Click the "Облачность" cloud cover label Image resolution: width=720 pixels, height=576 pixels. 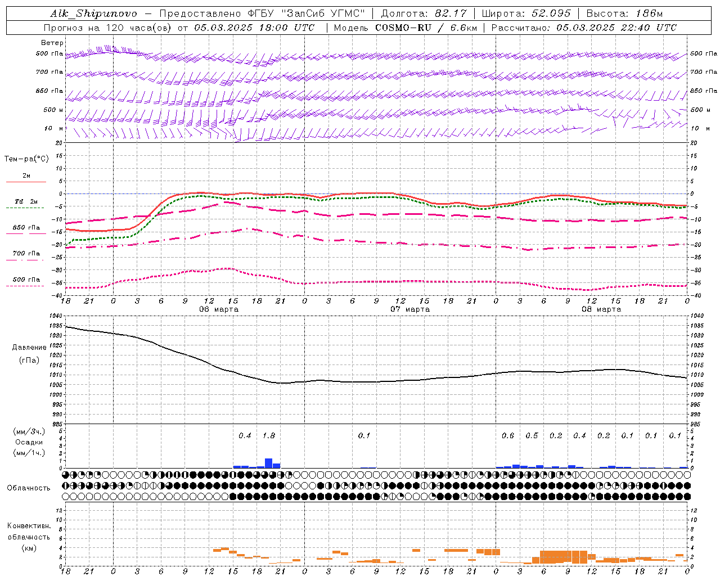[29, 488]
